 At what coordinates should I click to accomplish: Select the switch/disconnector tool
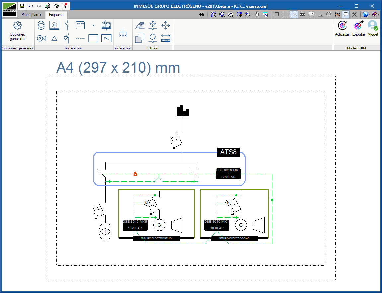[x=66, y=25]
